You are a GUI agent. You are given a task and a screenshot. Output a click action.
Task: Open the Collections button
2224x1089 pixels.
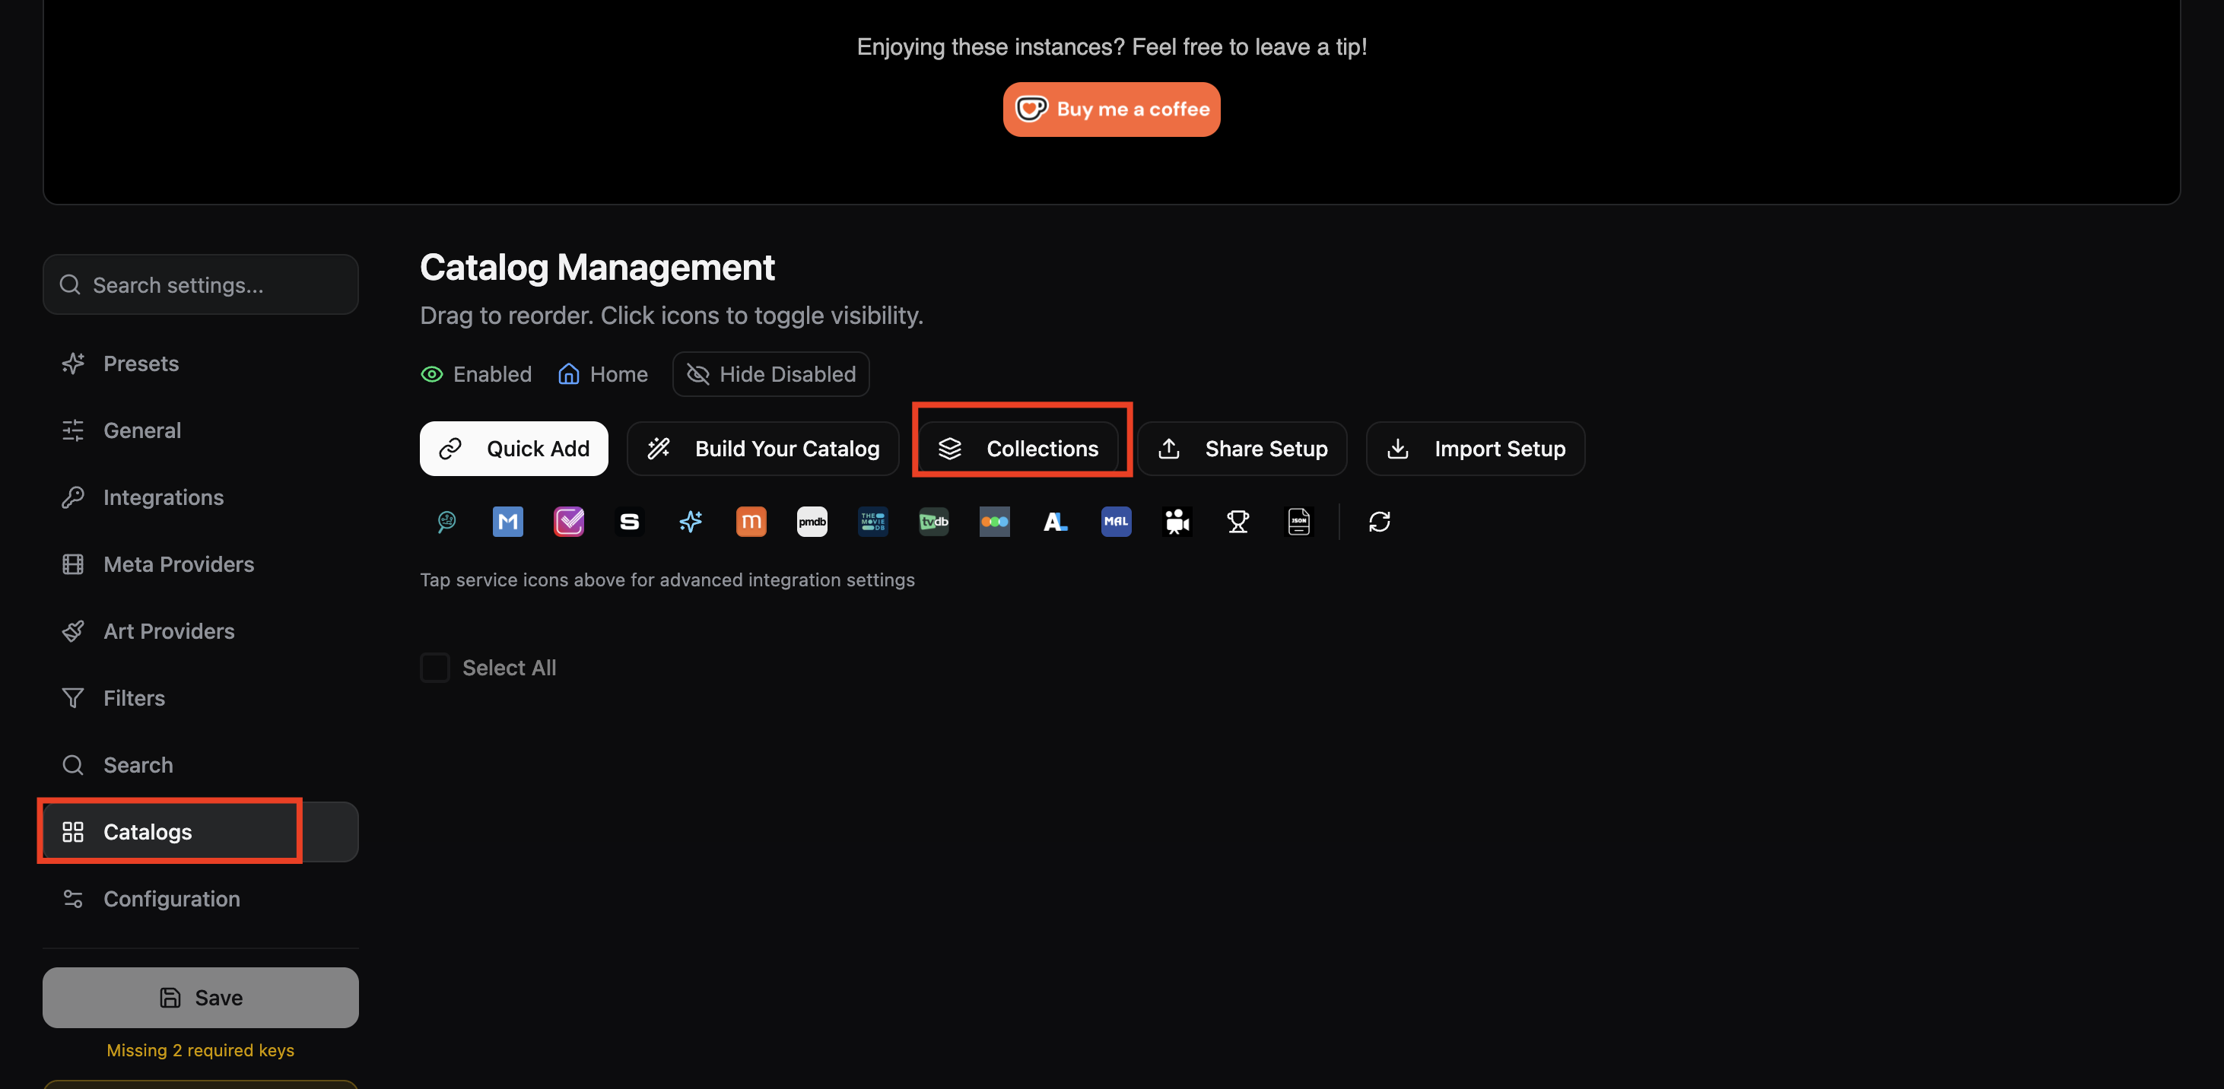1018,448
